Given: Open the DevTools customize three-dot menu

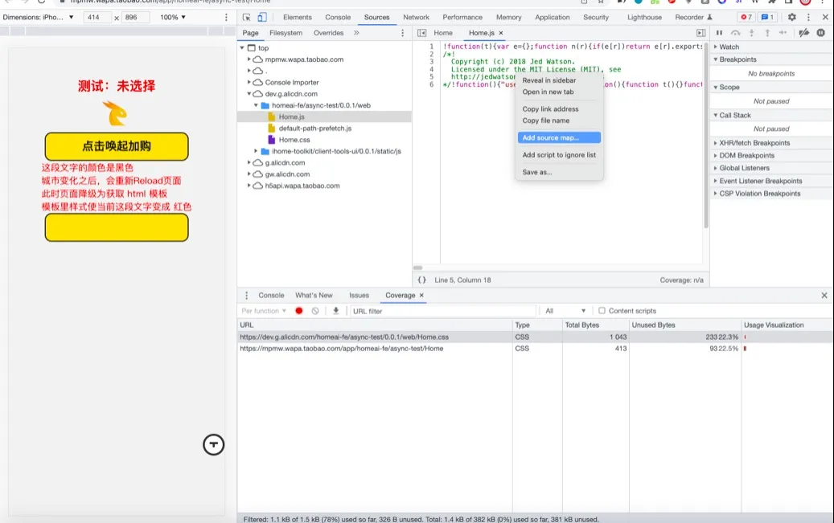Looking at the screenshot, I should [x=808, y=17].
